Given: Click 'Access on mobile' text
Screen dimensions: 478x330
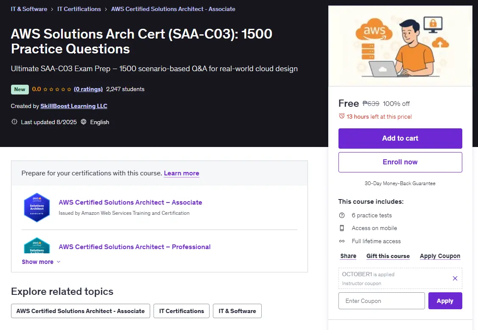Looking at the screenshot, I should click(375, 228).
